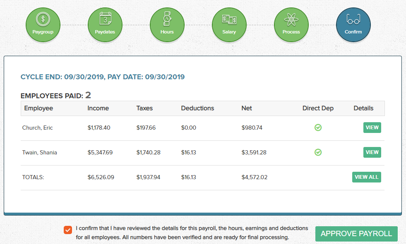Click the Details column header
The width and height of the screenshot is (406, 244).
(363, 108)
